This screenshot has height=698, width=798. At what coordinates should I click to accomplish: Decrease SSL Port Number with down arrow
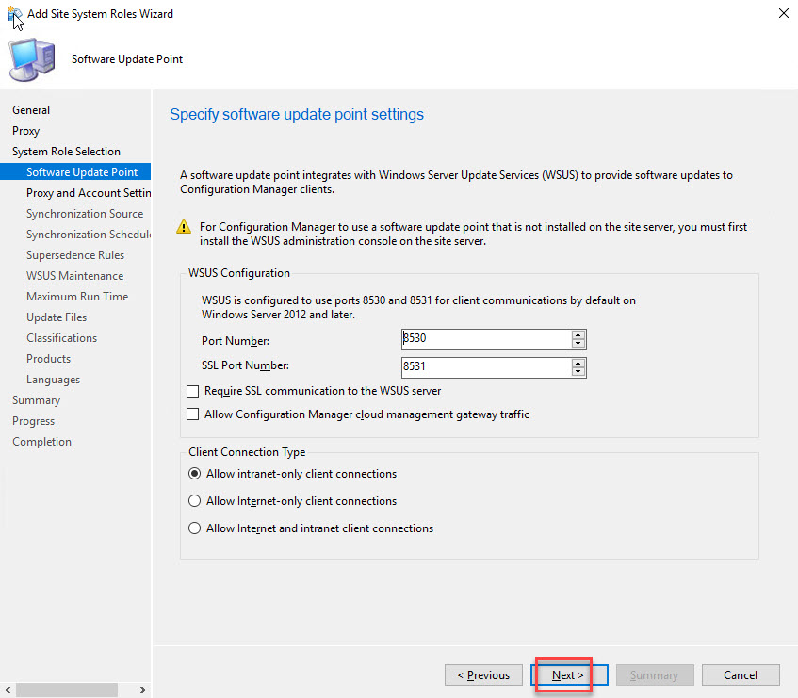[578, 371]
